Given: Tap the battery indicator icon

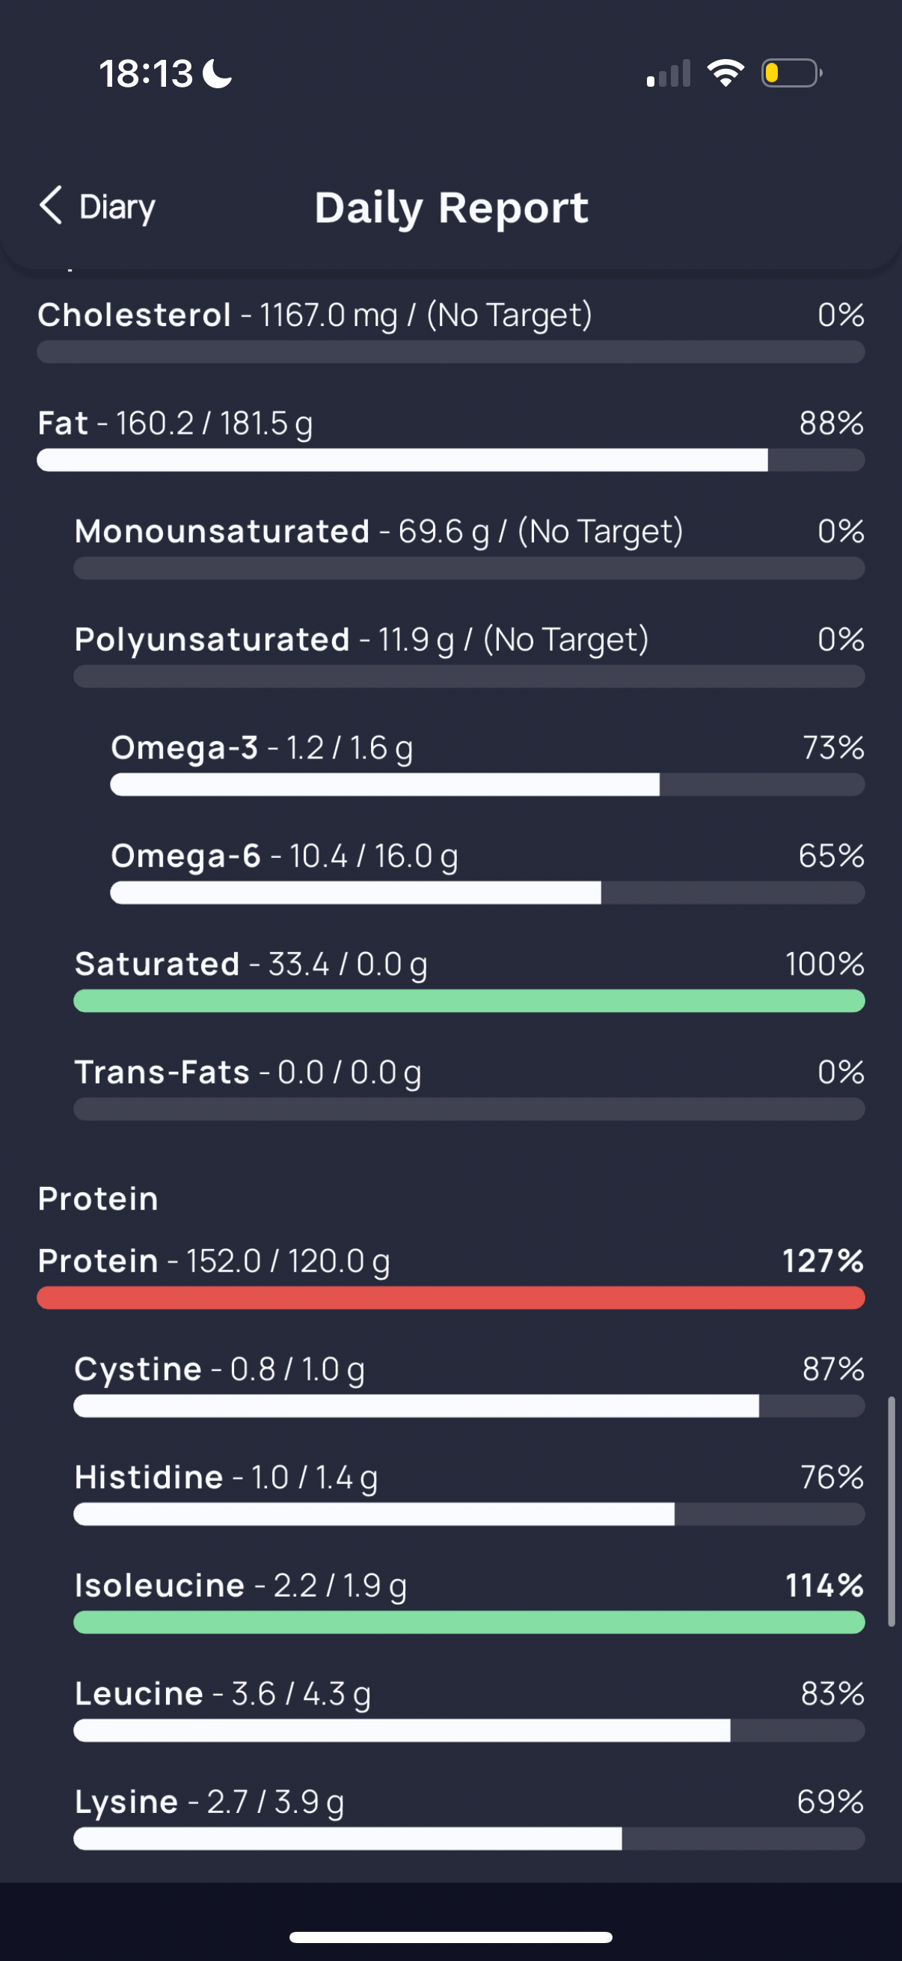Looking at the screenshot, I should 791,73.
